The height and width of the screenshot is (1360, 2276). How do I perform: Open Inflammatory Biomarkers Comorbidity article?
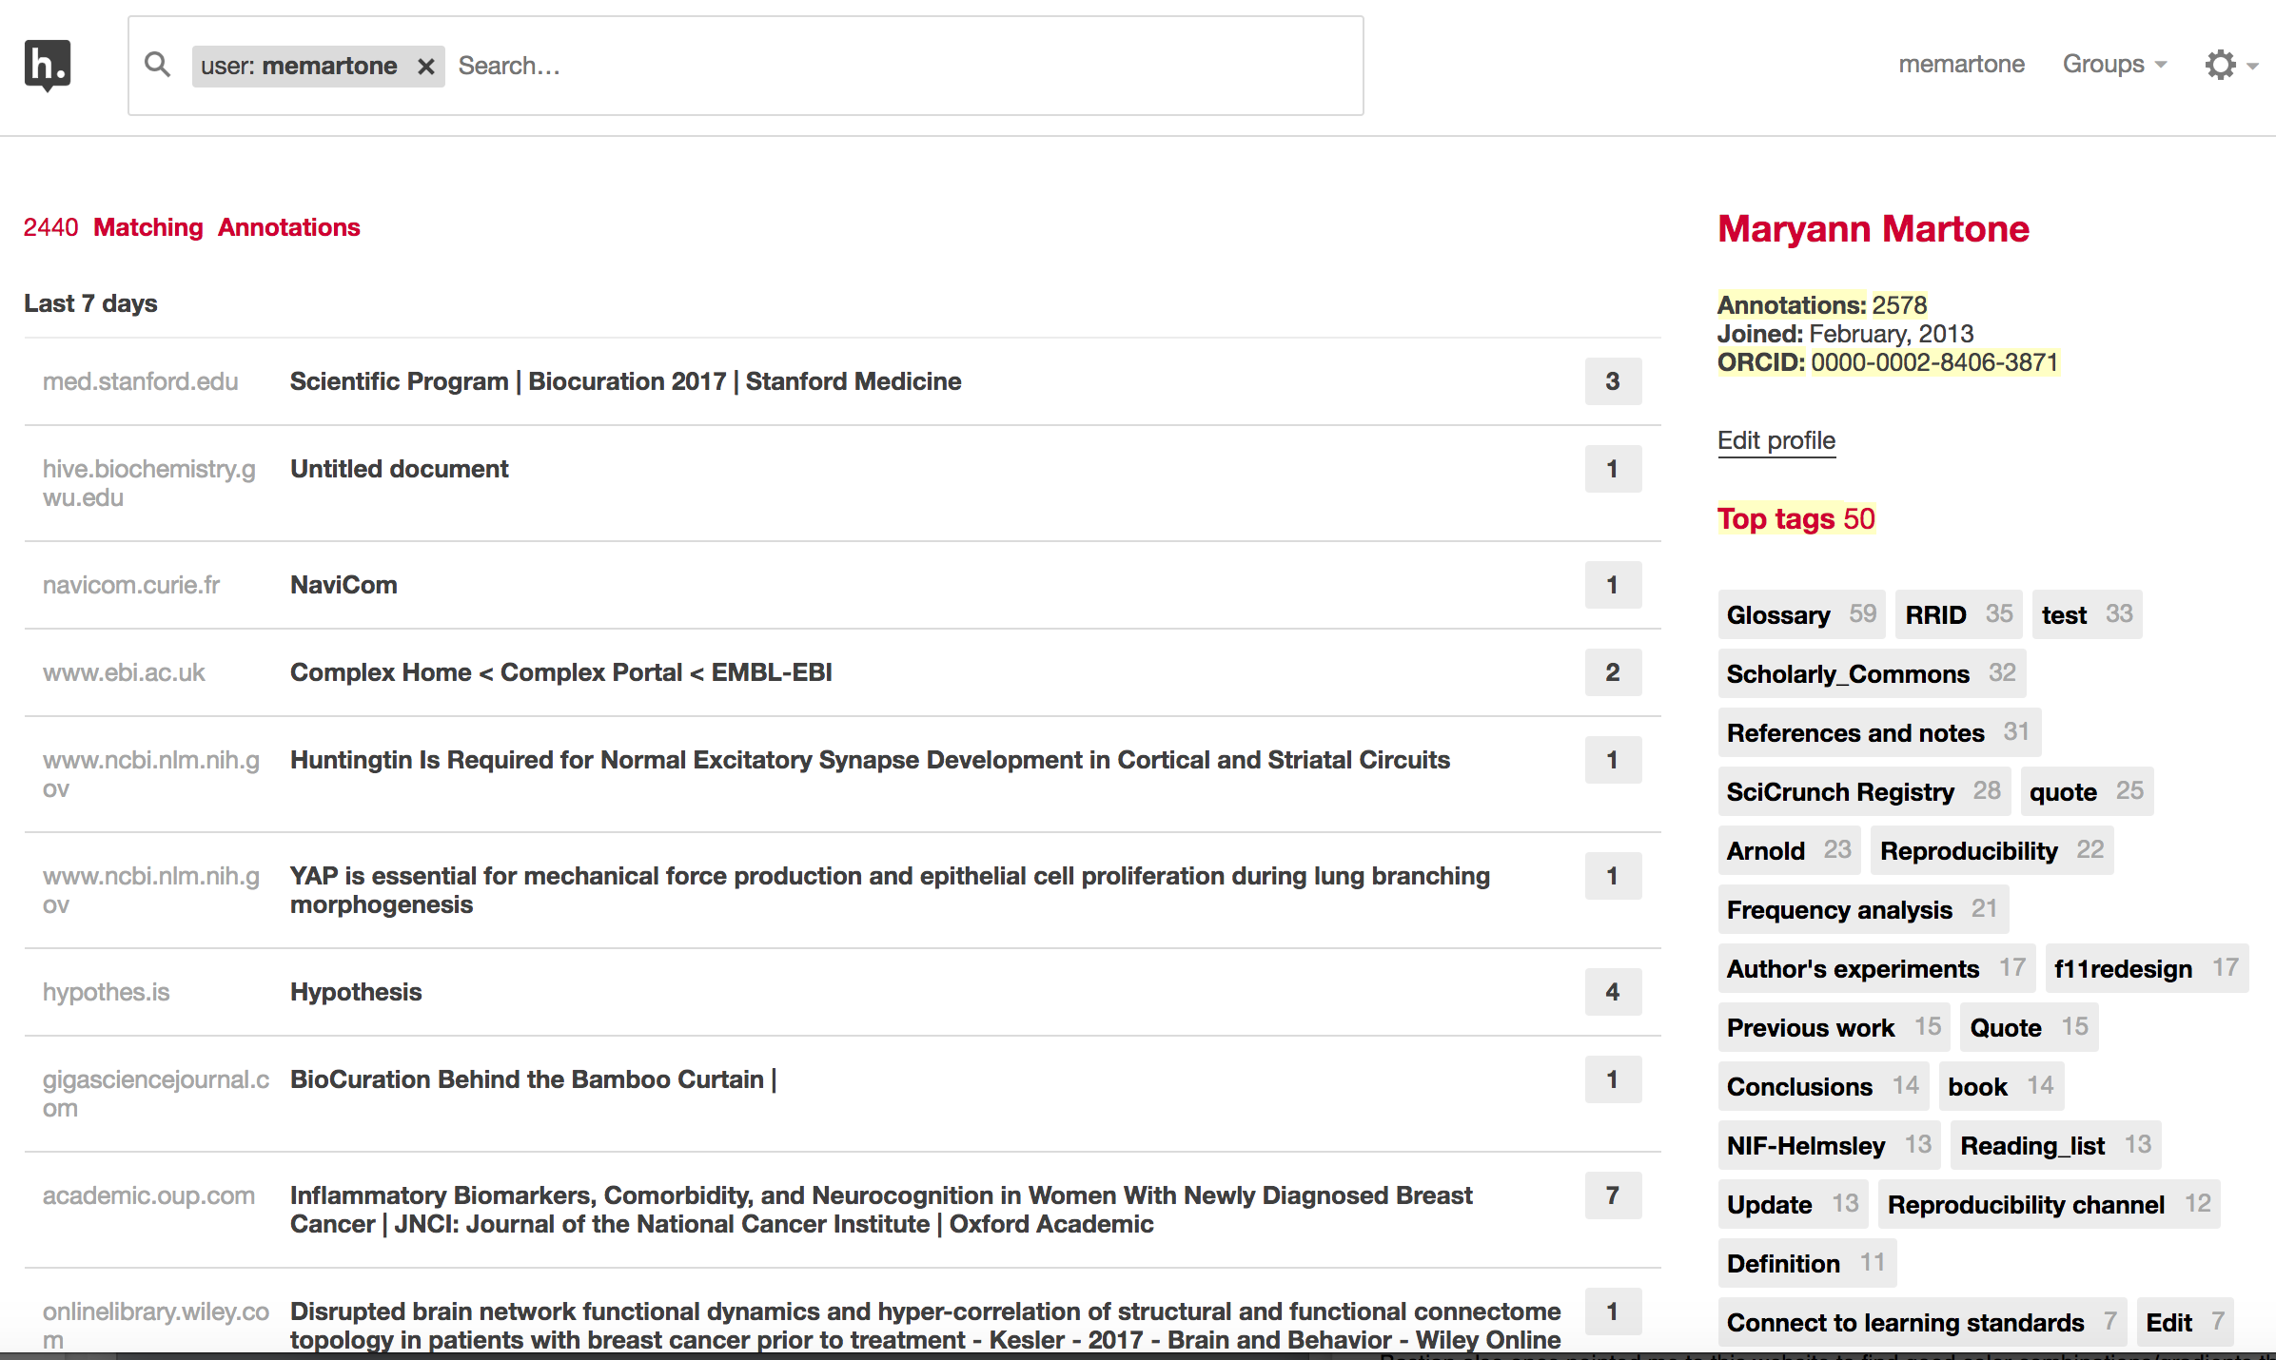pos(881,1210)
